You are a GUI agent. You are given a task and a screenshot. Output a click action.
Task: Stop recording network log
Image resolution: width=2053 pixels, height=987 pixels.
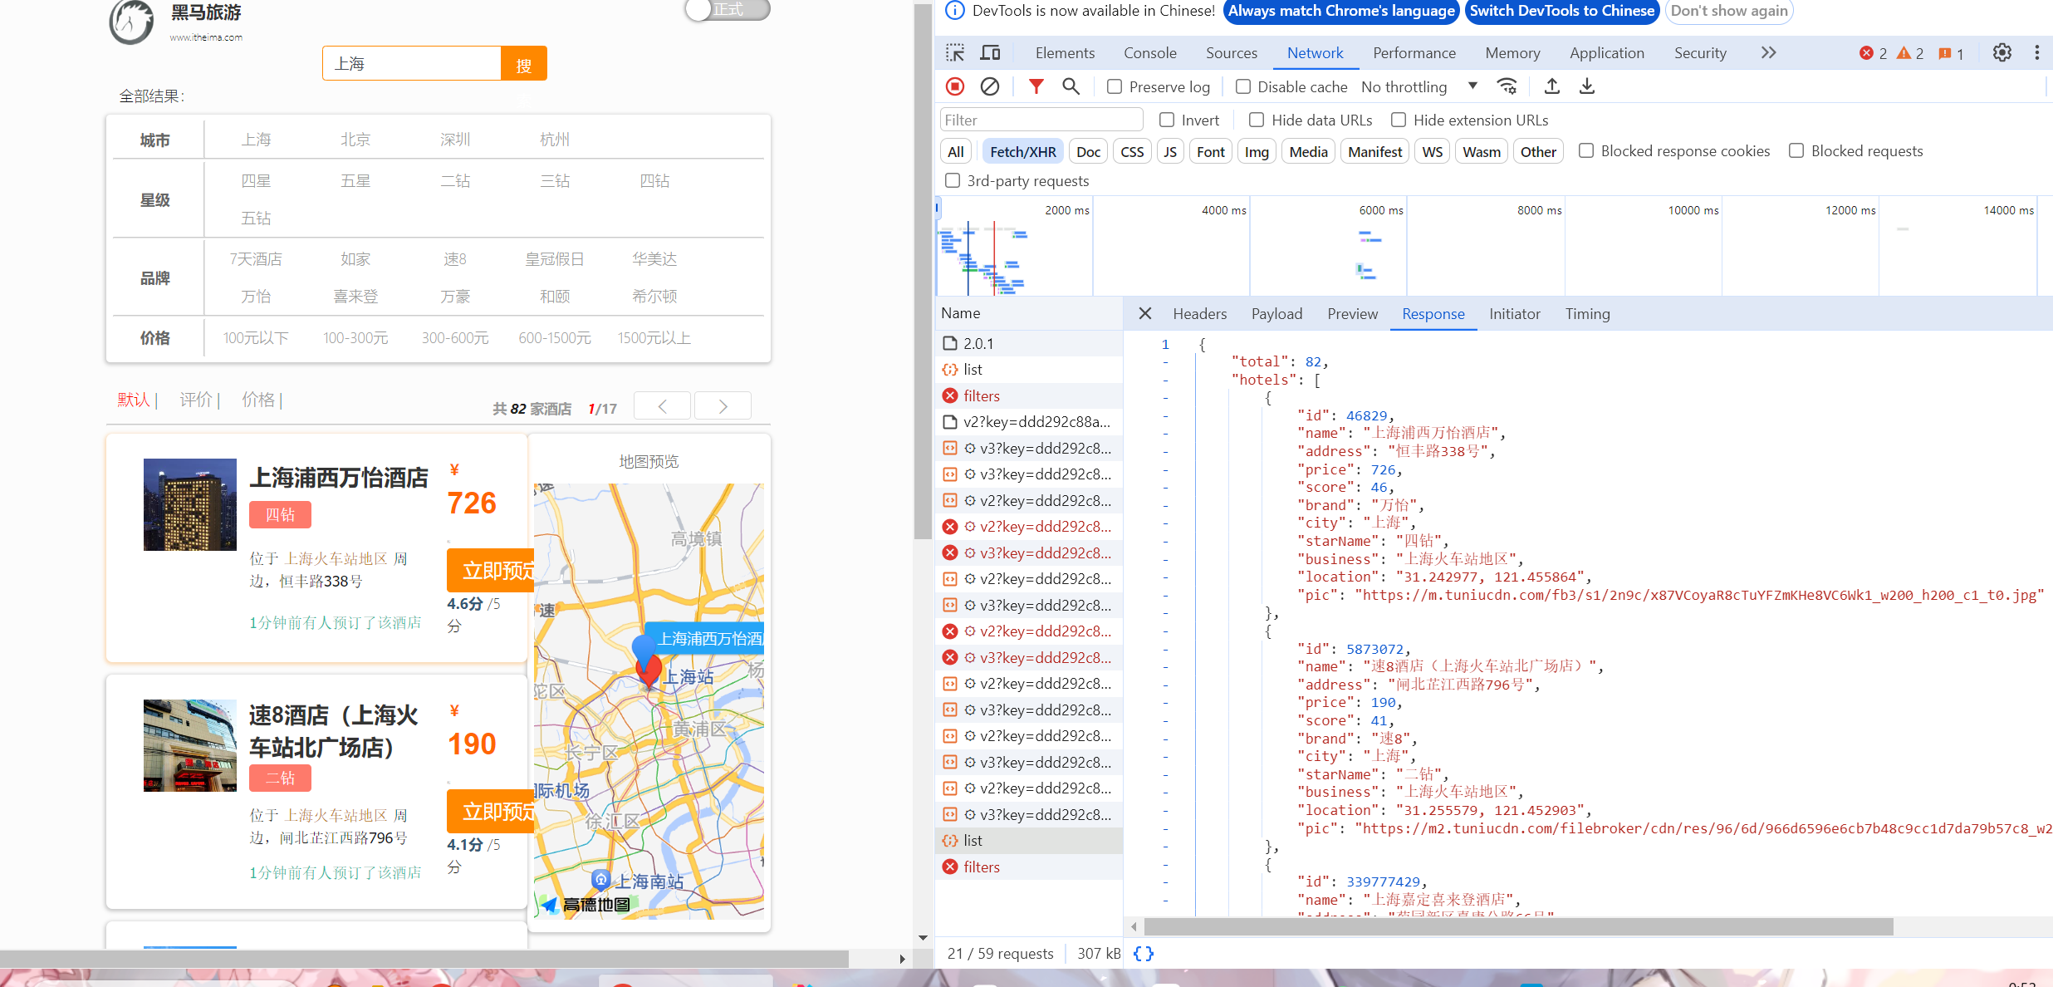pos(955,86)
